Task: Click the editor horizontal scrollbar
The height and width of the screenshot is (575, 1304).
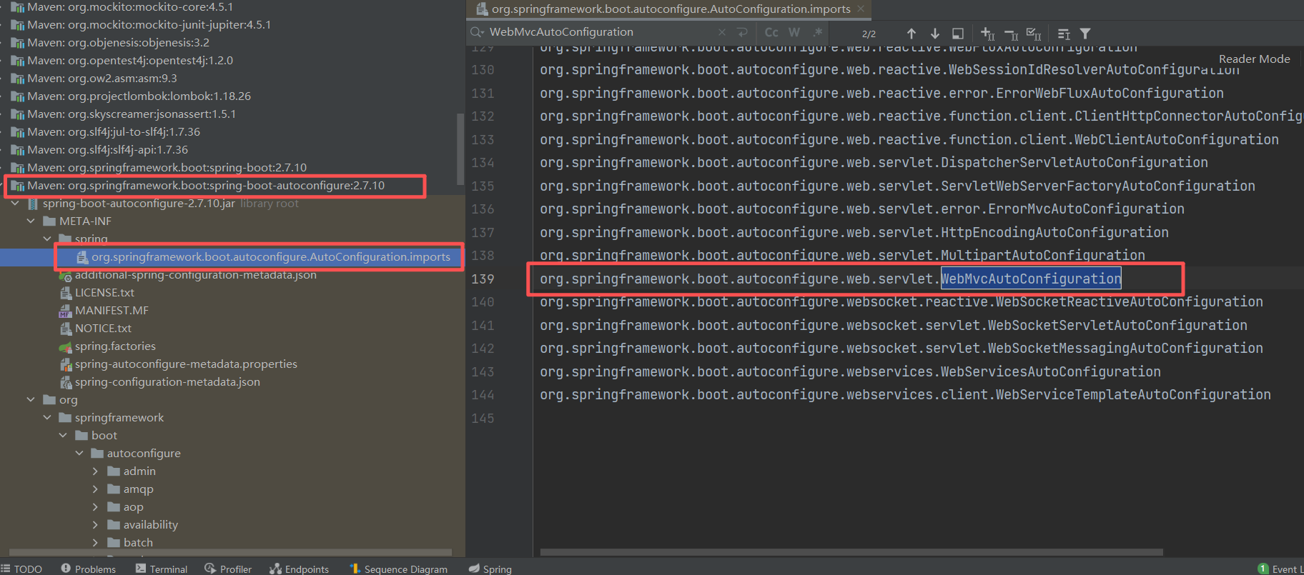Action: click(851, 552)
